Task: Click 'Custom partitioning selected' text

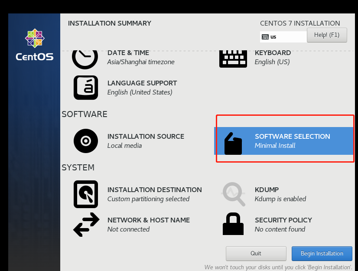Action: pos(148,199)
